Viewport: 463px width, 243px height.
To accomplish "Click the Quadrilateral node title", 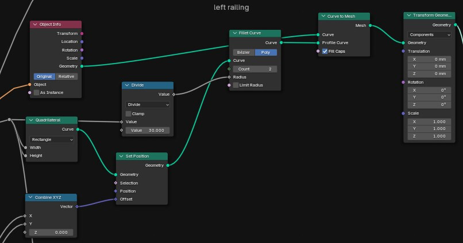I will point(48,120).
